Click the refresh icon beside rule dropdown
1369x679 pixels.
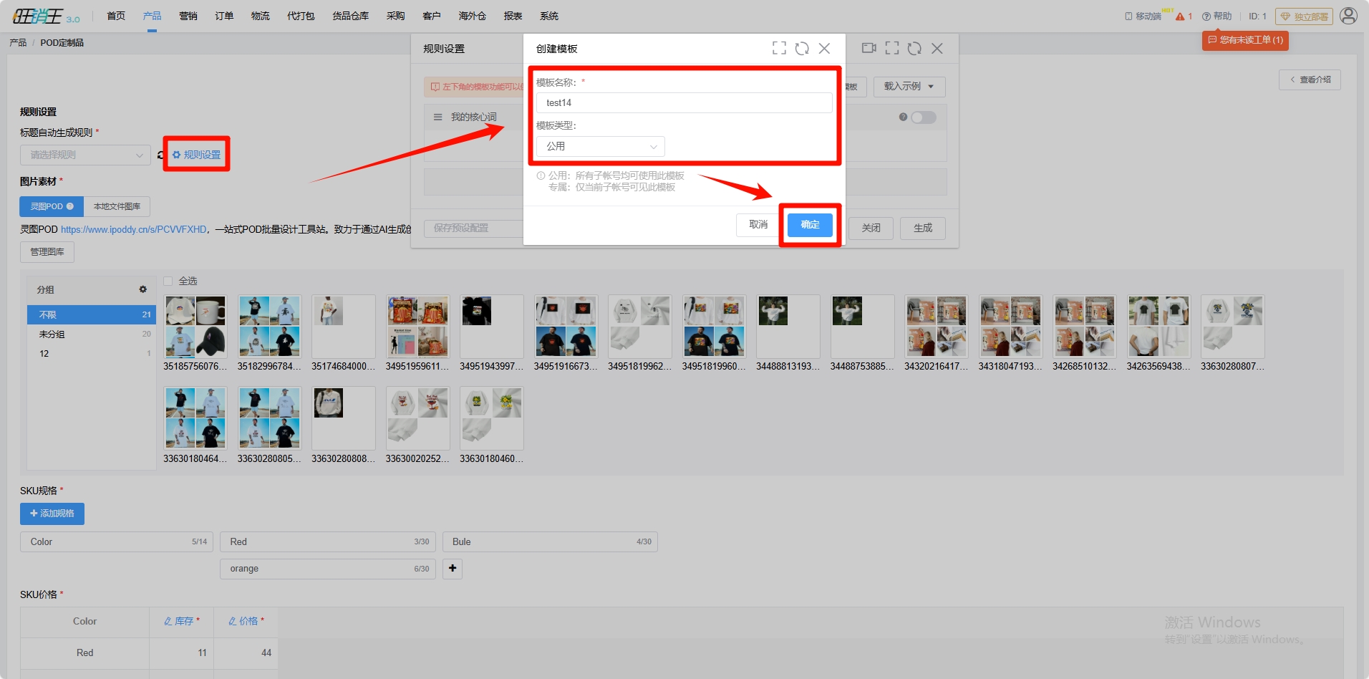(x=160, y=155)
